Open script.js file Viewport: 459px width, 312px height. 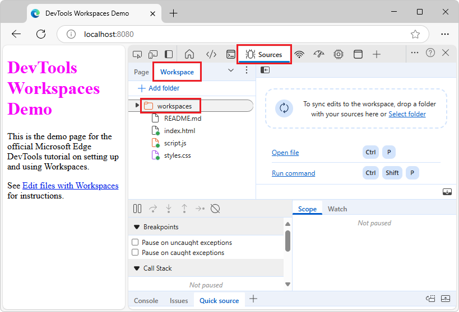[175, 143]
